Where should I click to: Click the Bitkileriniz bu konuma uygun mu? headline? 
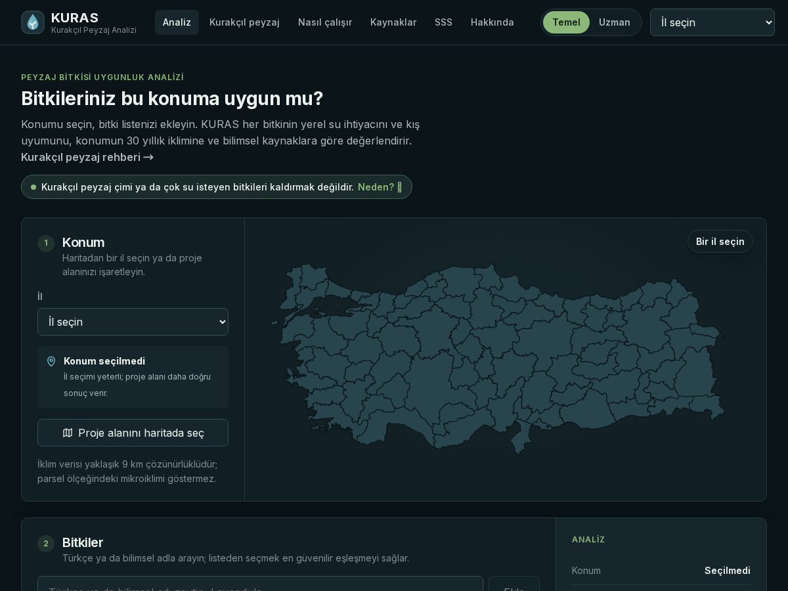(172, 98)
